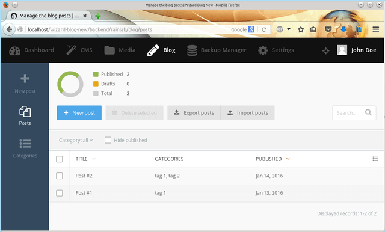Select the Post #2 row checkbox
Screen dimensions: 385x232
pos(59,176)
